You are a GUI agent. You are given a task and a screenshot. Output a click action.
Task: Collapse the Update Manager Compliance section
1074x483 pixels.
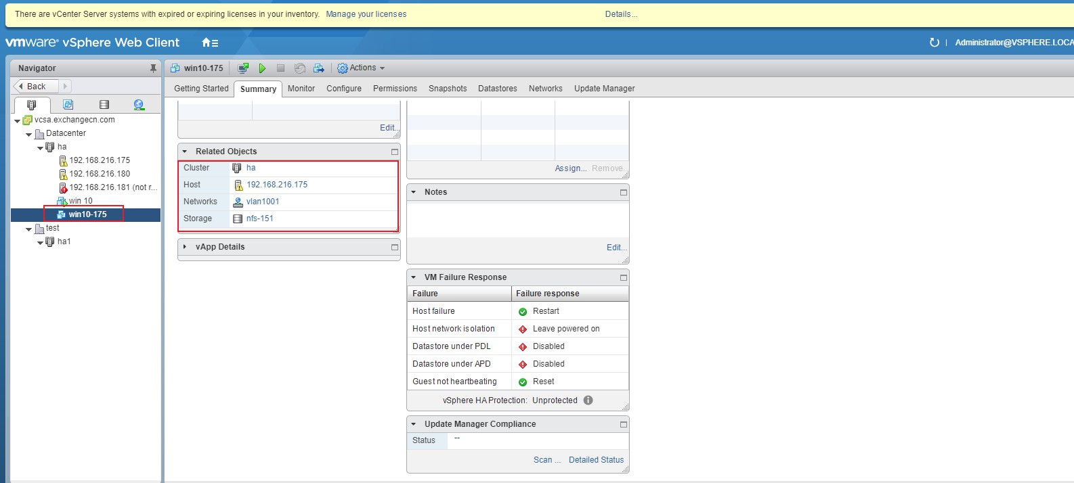(x=413, y=424)
